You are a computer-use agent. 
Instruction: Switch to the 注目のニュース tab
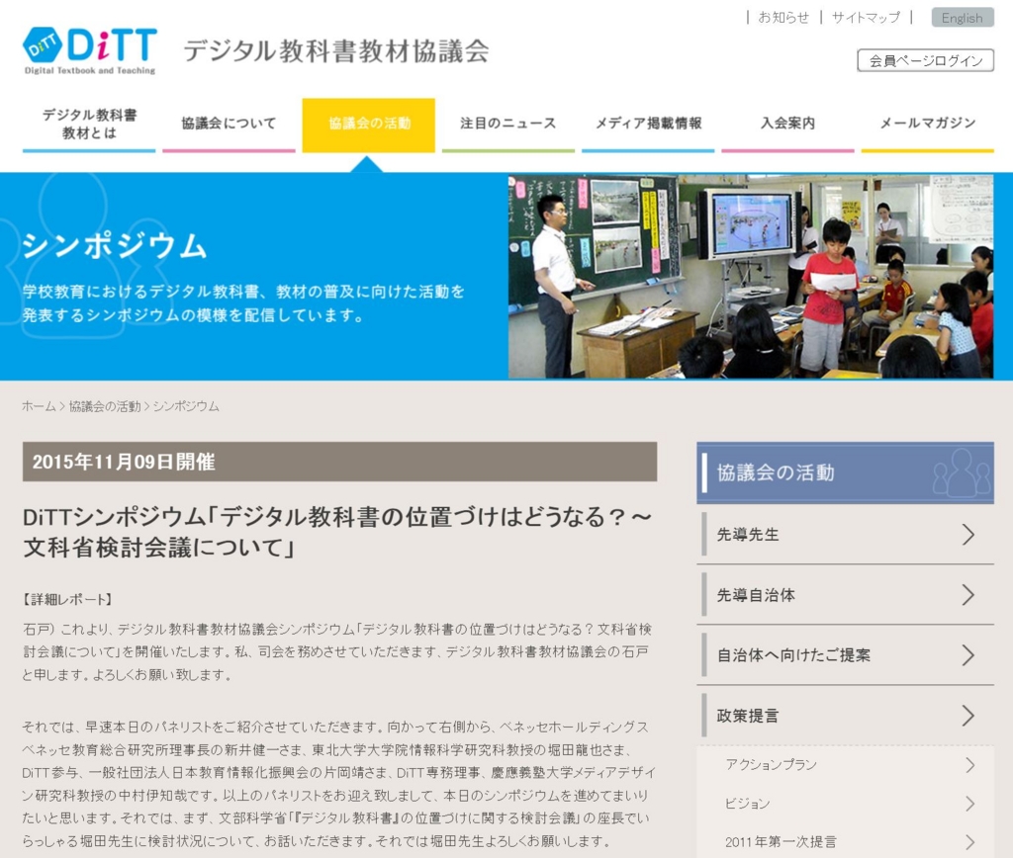click(x=507, y=124)
